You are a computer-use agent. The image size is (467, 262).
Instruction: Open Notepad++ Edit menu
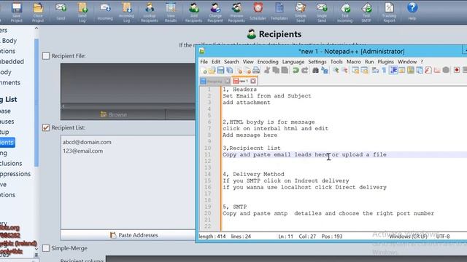pos(216,62)
